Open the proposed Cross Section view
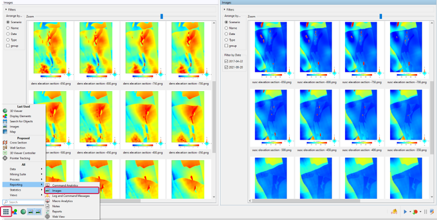Screen dimensions: 437x220 click(24, 142)
